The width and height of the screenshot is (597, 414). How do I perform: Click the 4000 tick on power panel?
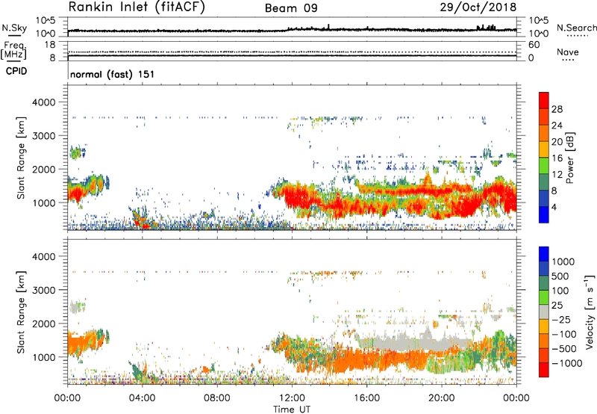[44, 102]
